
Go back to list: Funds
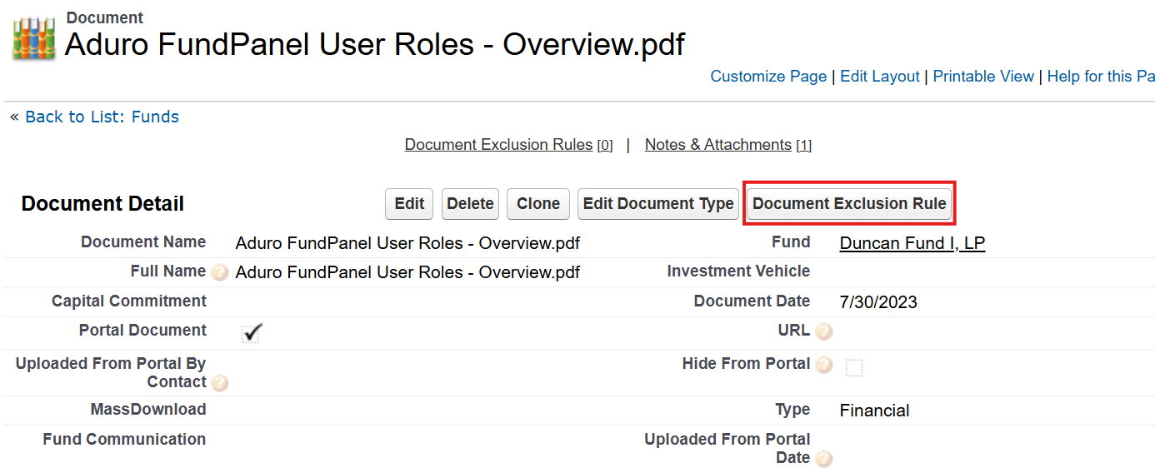pos(102,117)
